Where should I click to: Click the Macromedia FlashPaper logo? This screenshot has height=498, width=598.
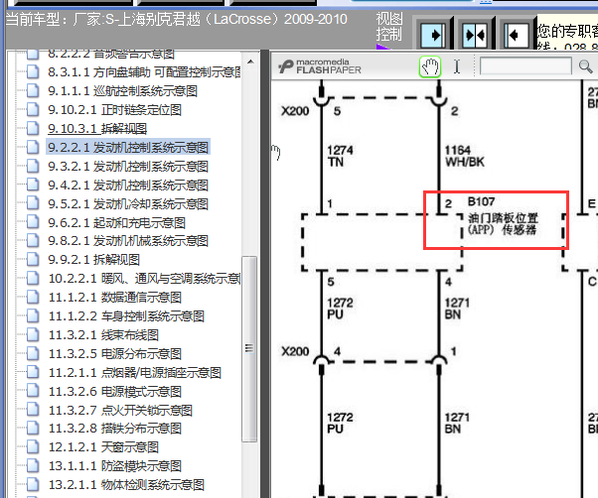[x=320, y=66]
